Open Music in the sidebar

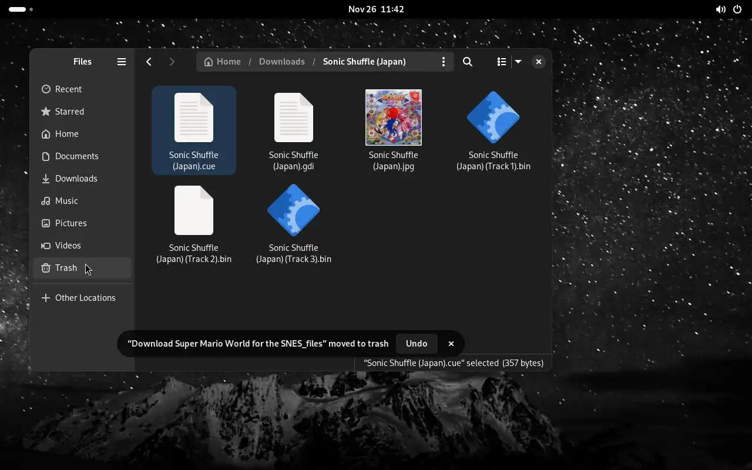(x=82, y=201)
